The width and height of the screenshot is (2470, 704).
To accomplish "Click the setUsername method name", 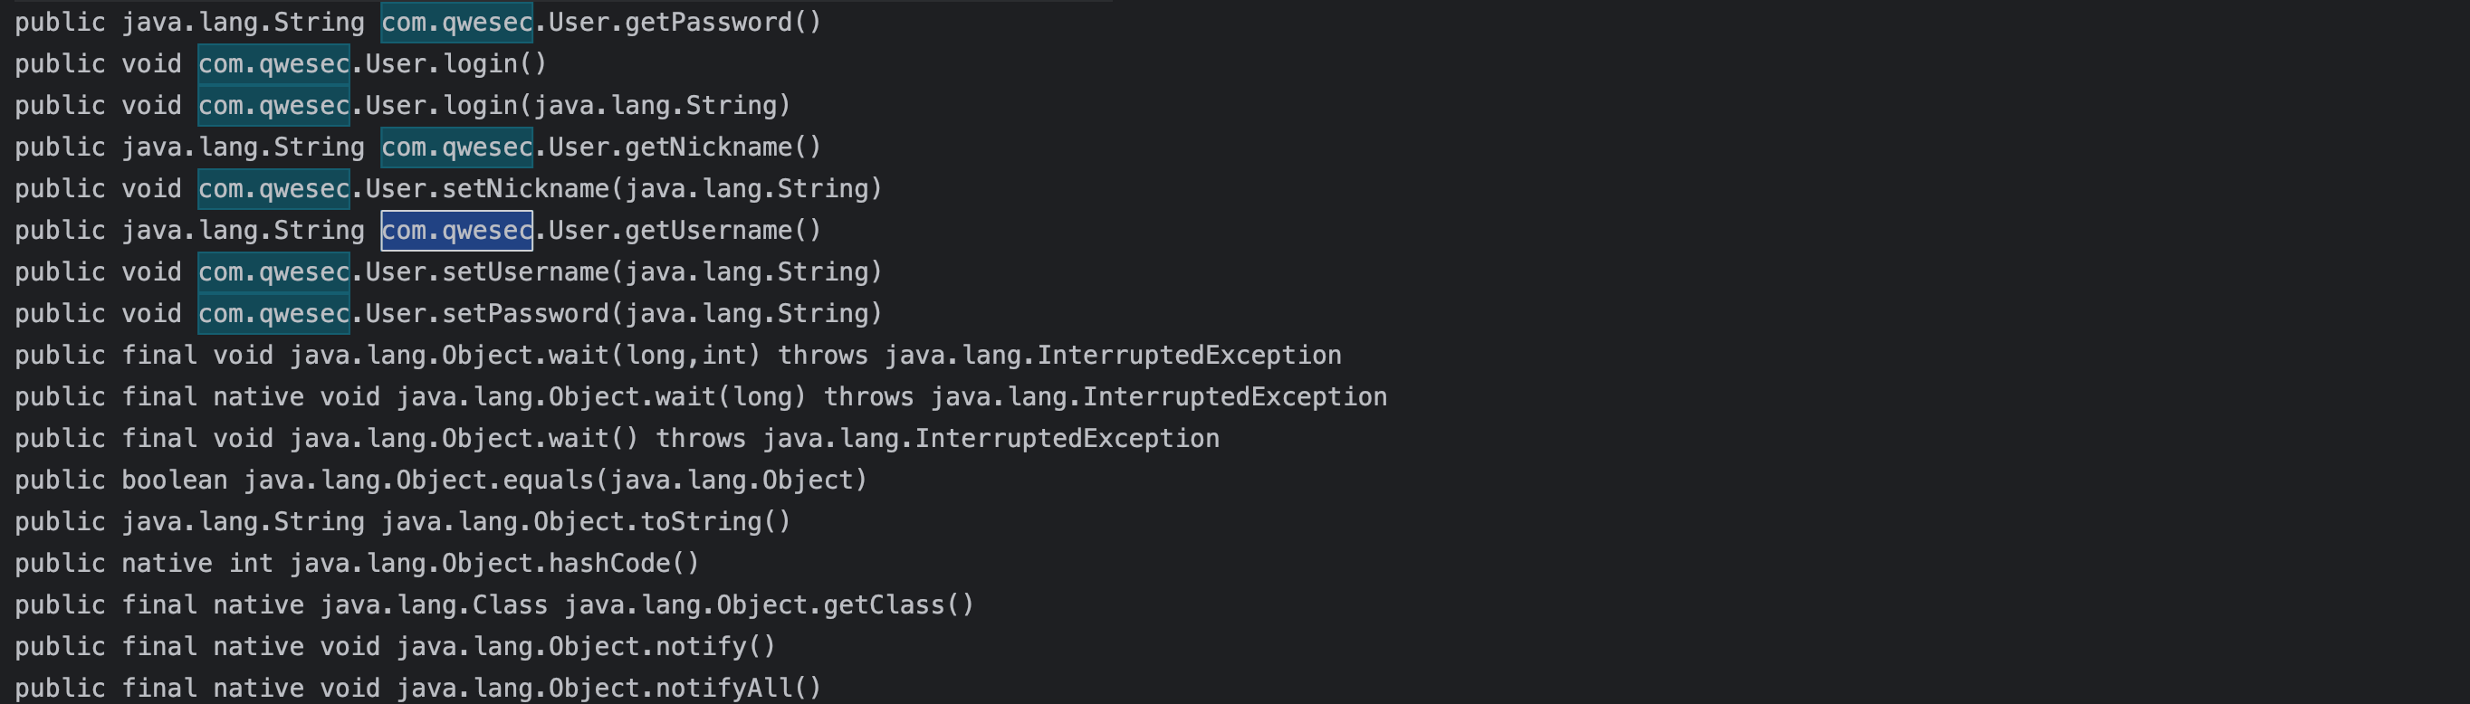I will coord(524,272).
